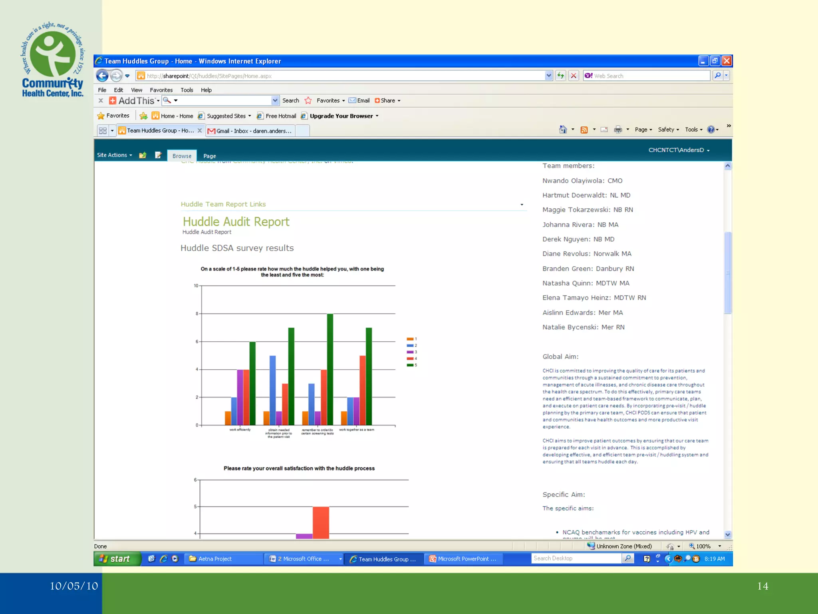Expand the address bar history dropdown
Screen dimensions: 818x614
tap(548, 76)
